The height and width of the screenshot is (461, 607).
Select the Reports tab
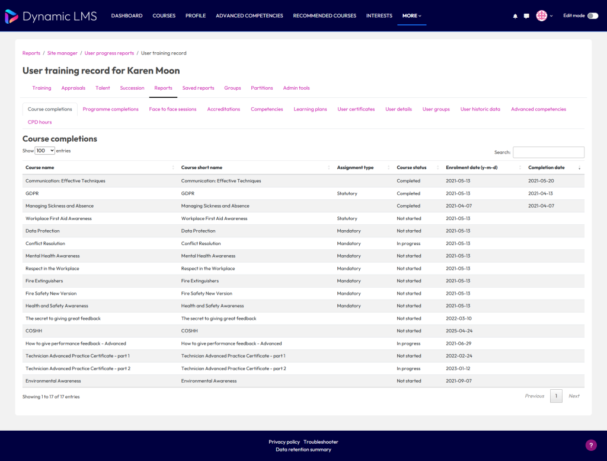[x=163, y=88]
